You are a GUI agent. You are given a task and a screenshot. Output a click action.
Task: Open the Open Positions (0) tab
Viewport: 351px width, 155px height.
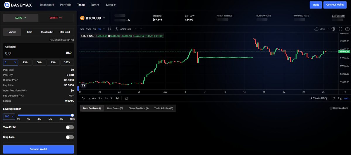click(x=92, y=108)
